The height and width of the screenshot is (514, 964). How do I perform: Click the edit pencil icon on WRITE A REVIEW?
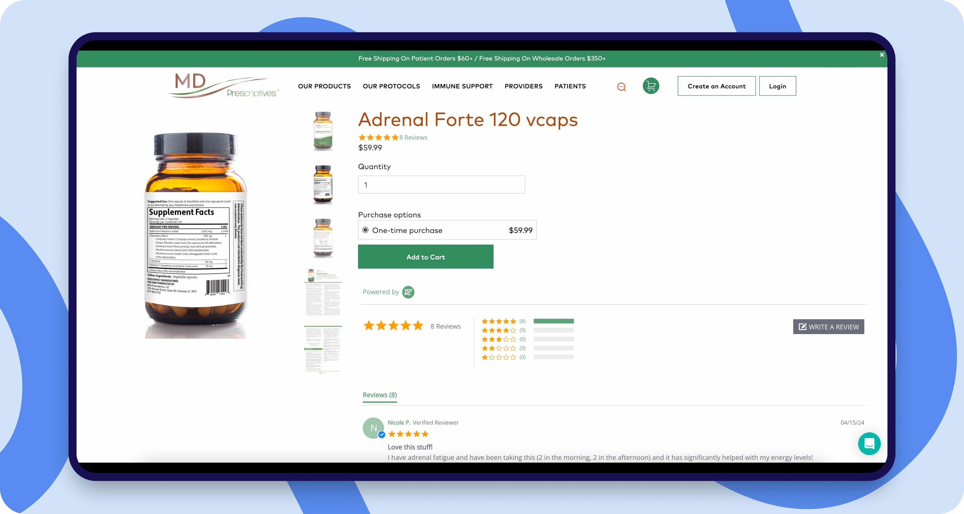coord(802,326)
